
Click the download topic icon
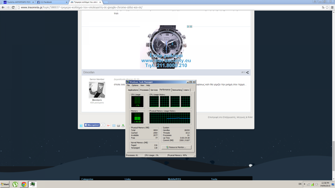(x=123, y=125)
